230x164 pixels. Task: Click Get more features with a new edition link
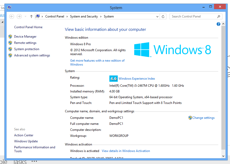pyautogui.click(x=97, y=62)
